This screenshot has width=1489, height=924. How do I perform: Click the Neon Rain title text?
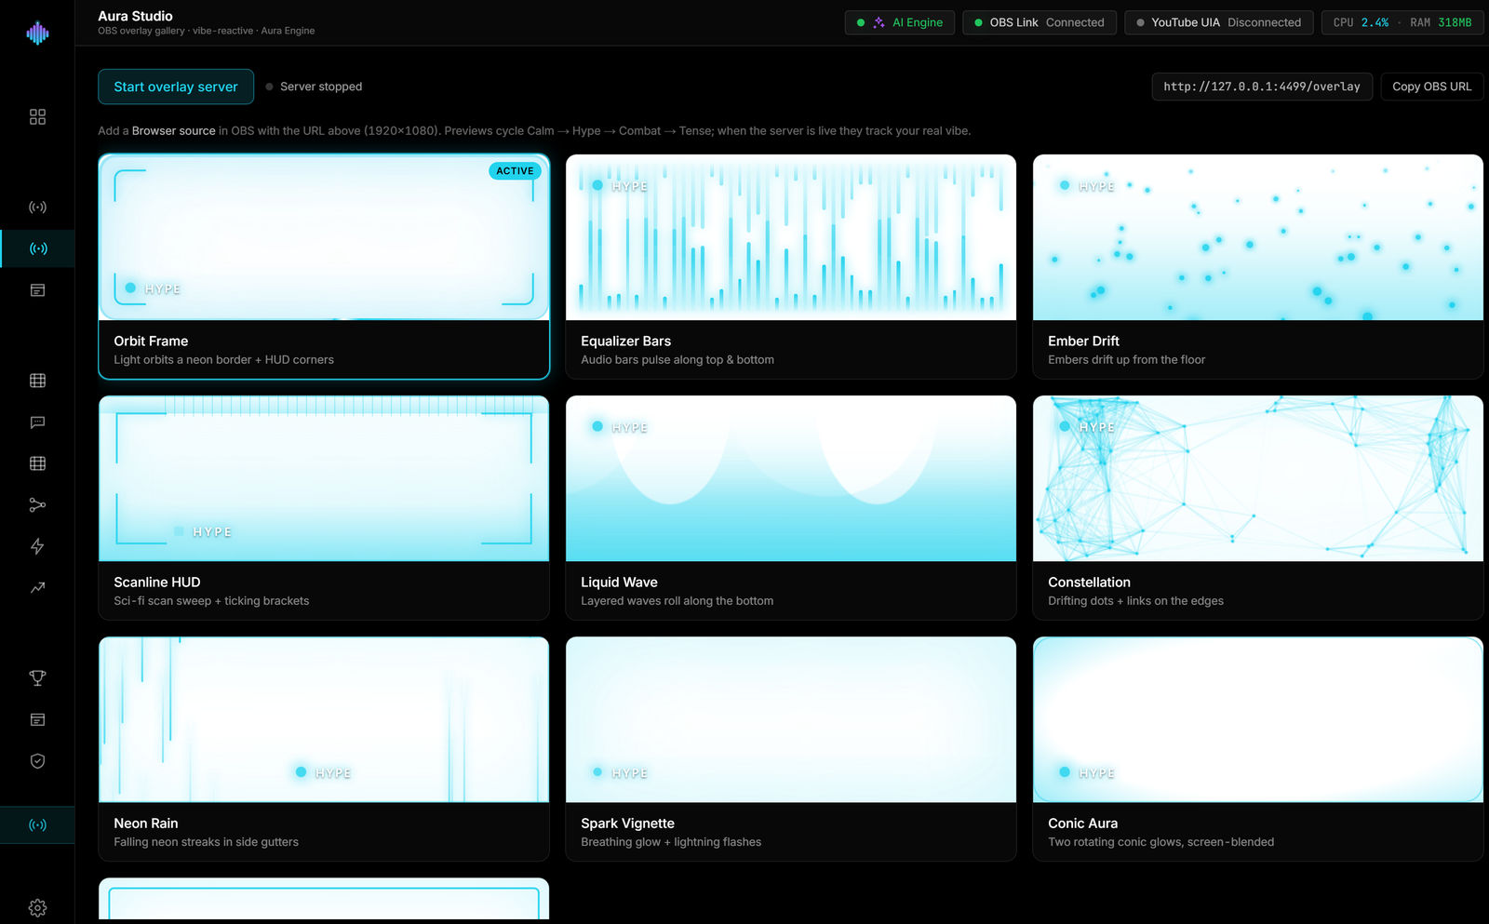[145, 824]
